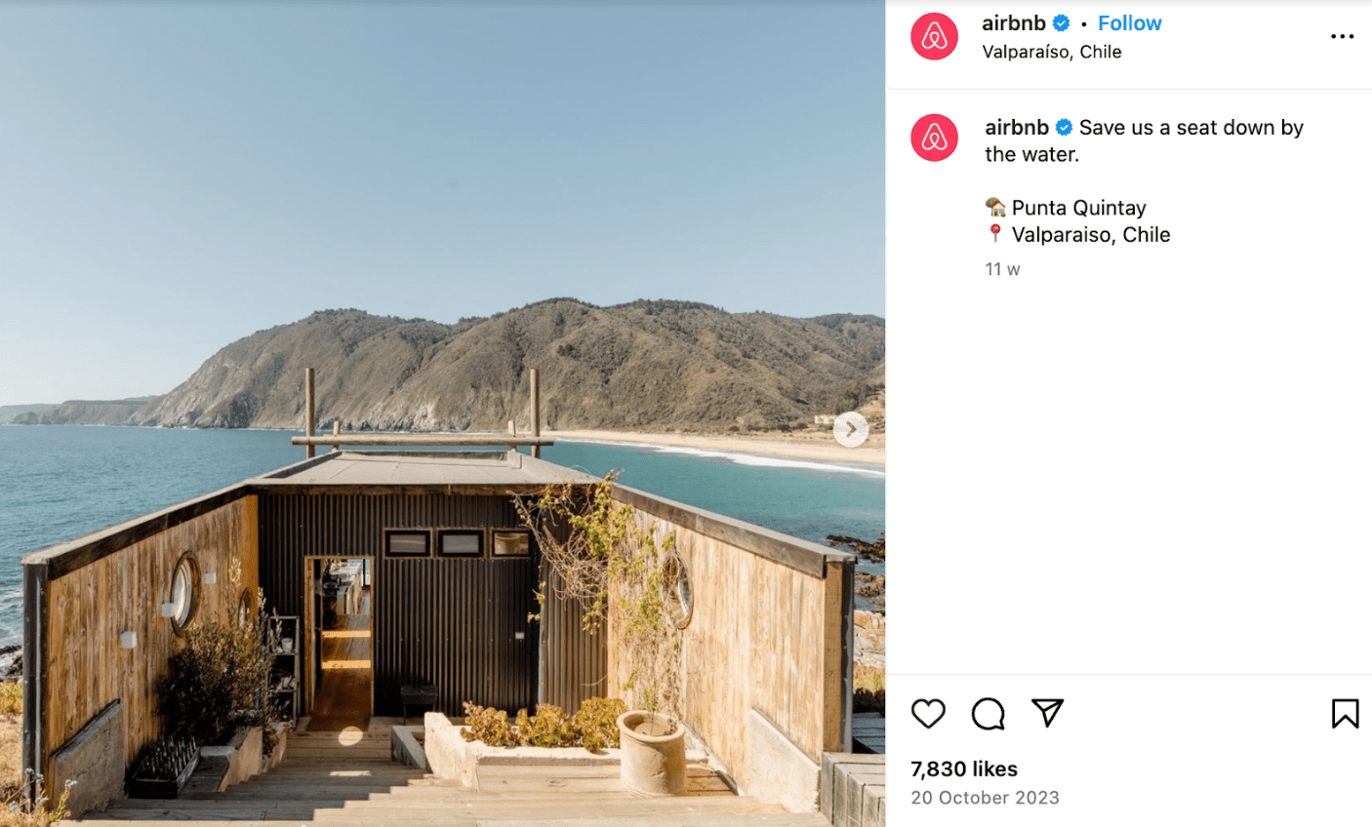1372x827 pixels.
Task: Click the verified badge next to header username
Action: coord(1061,23)
